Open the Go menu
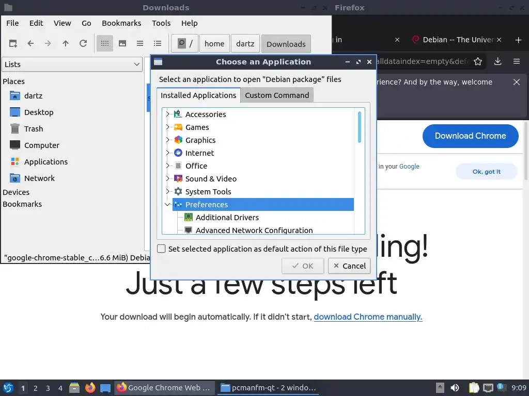Viewport: 529px width, 396px height. click(86, 23)
